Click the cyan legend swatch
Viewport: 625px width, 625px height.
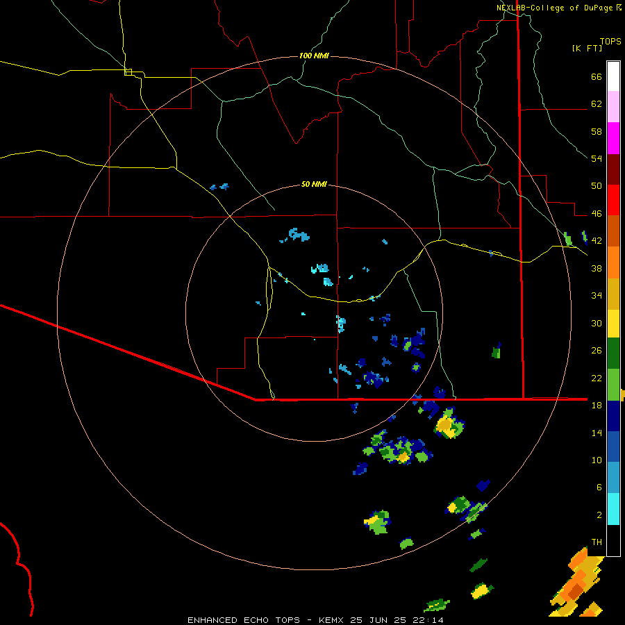613,509
